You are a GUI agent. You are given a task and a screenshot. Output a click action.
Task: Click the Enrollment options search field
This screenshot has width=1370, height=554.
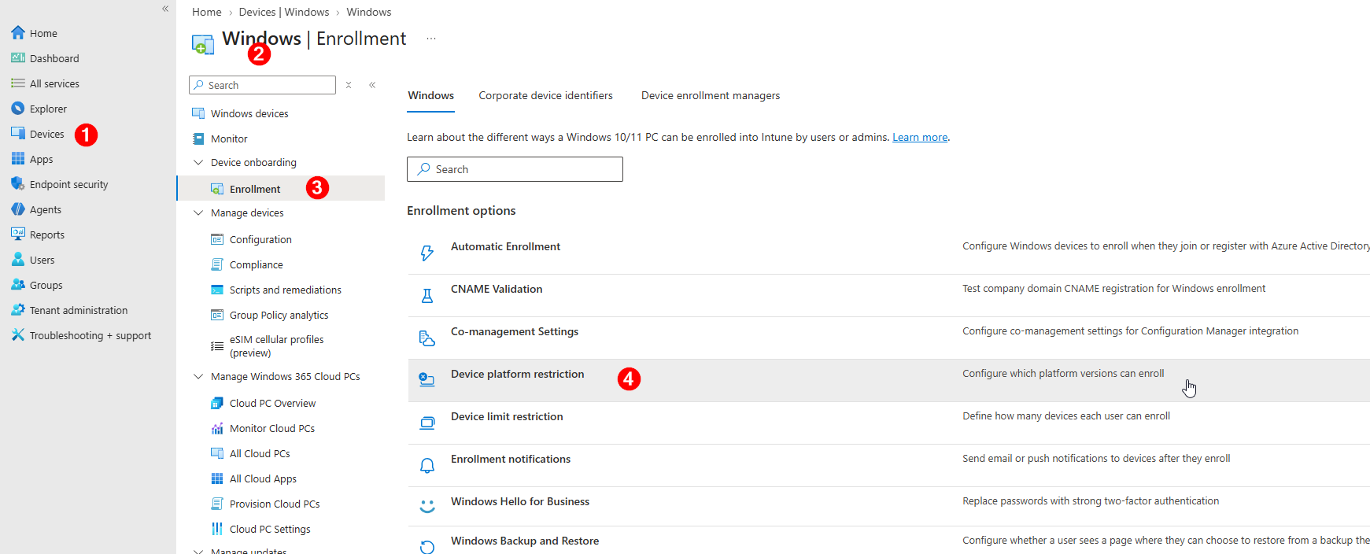pyautogui.click(x=515, y=169)
